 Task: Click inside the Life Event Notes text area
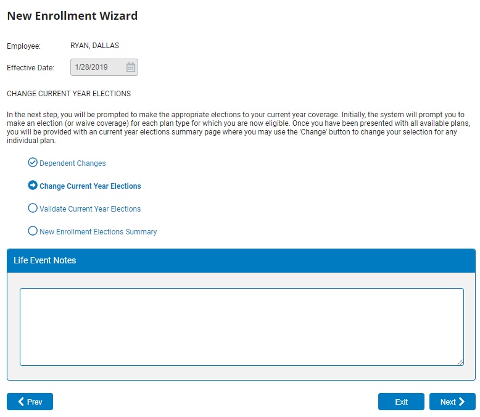pos(241,326)
